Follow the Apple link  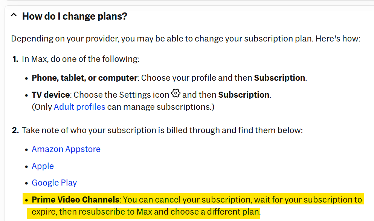(x=43, y=166)
